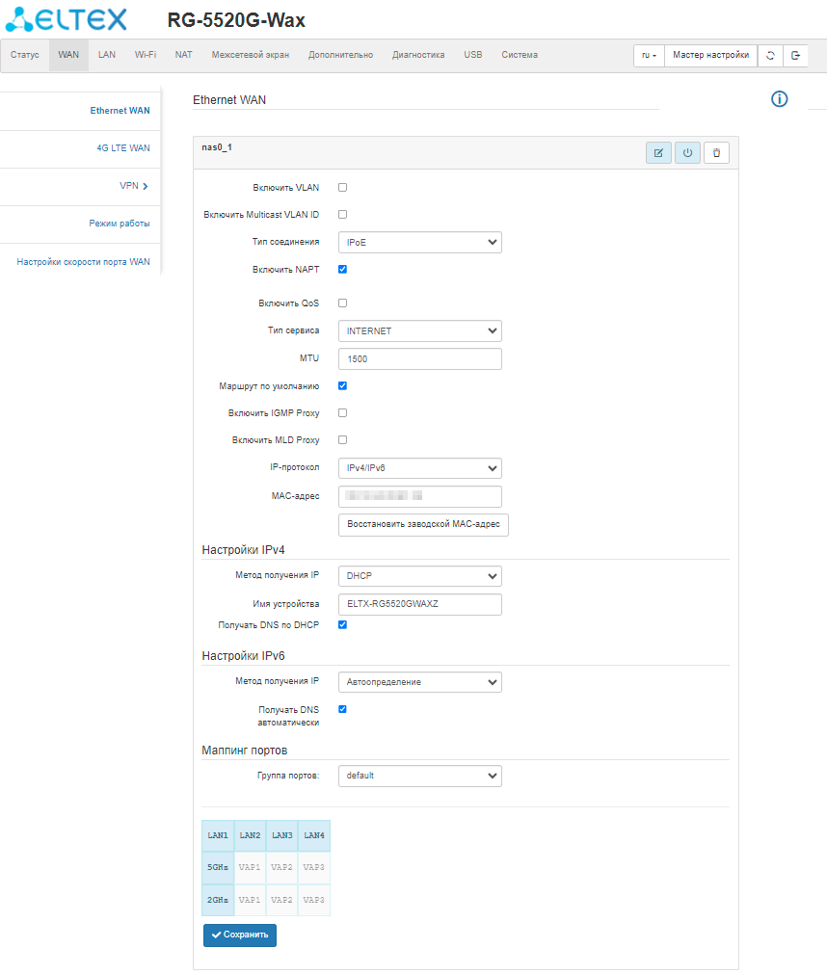The image size is (827, 975).
Task: Open the IP-протокол dropdown
Action: pyautogui.click(x=419, y=468)
